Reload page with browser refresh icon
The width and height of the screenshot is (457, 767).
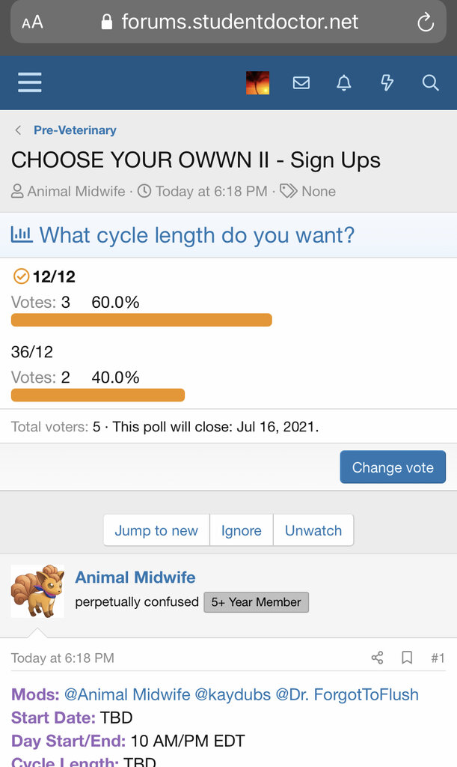(425, 22)
